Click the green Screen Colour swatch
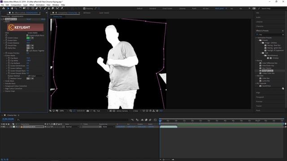The image size is (287, 161). coord(28,38)
